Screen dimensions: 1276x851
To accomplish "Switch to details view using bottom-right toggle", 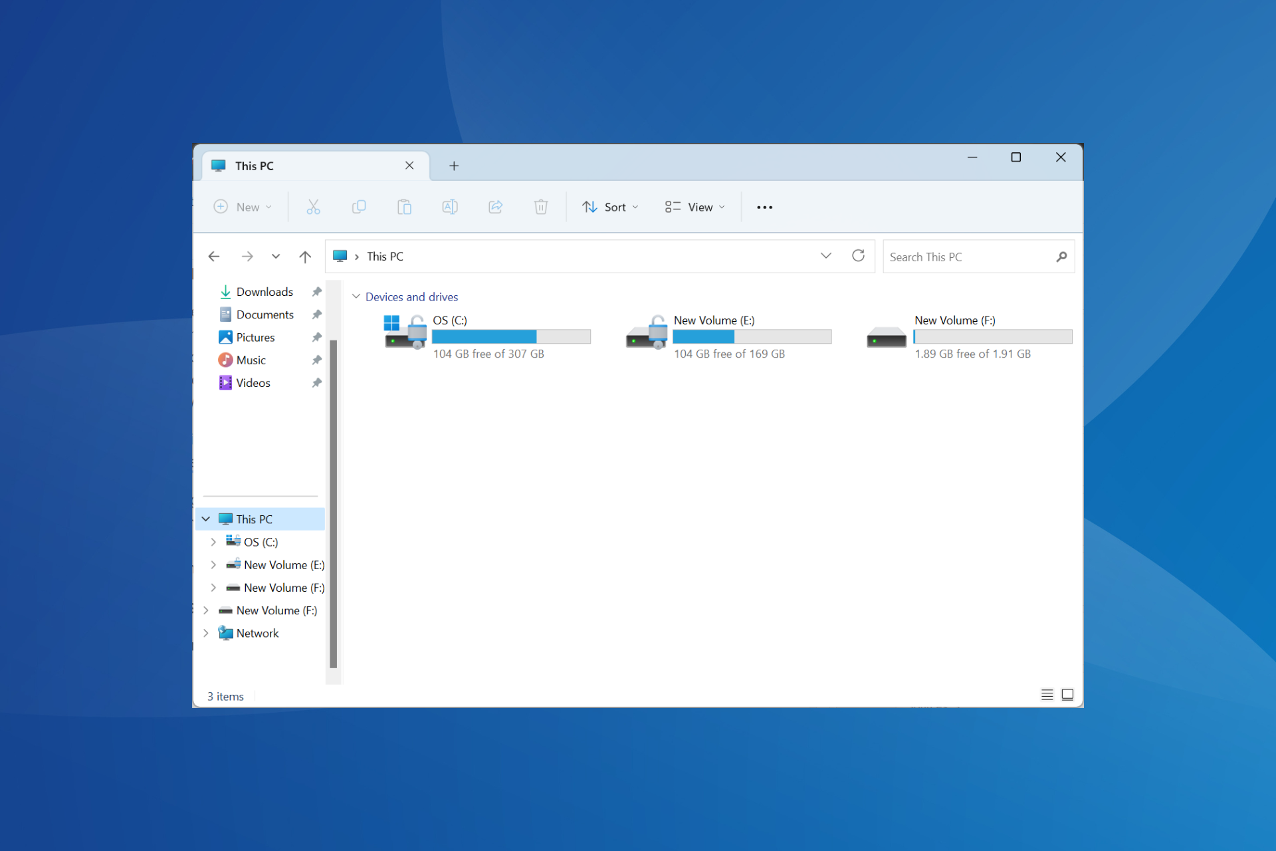I will 1047,694.
